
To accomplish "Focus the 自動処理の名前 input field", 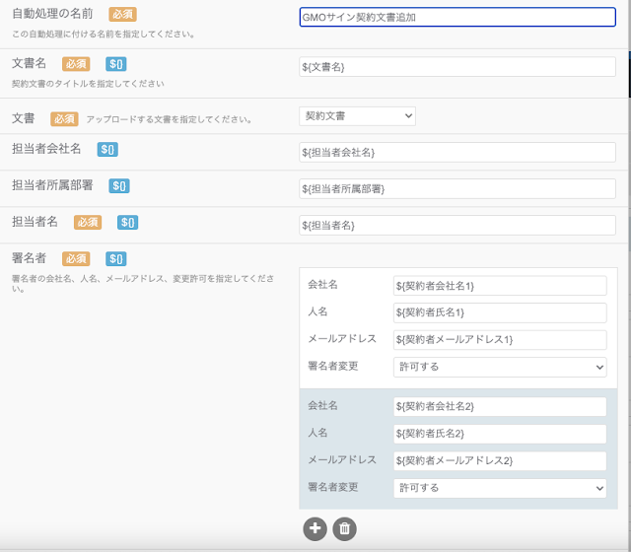I will point(457,18).
